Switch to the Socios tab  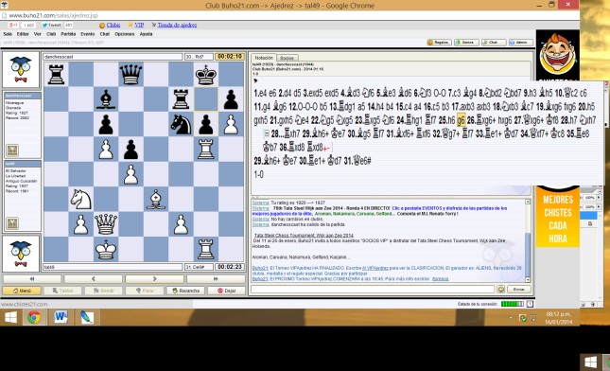[x=288, y=58]
